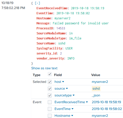Open the EventTime field dropdown arrow
123x118 pixels.
(x=72, y=109)
